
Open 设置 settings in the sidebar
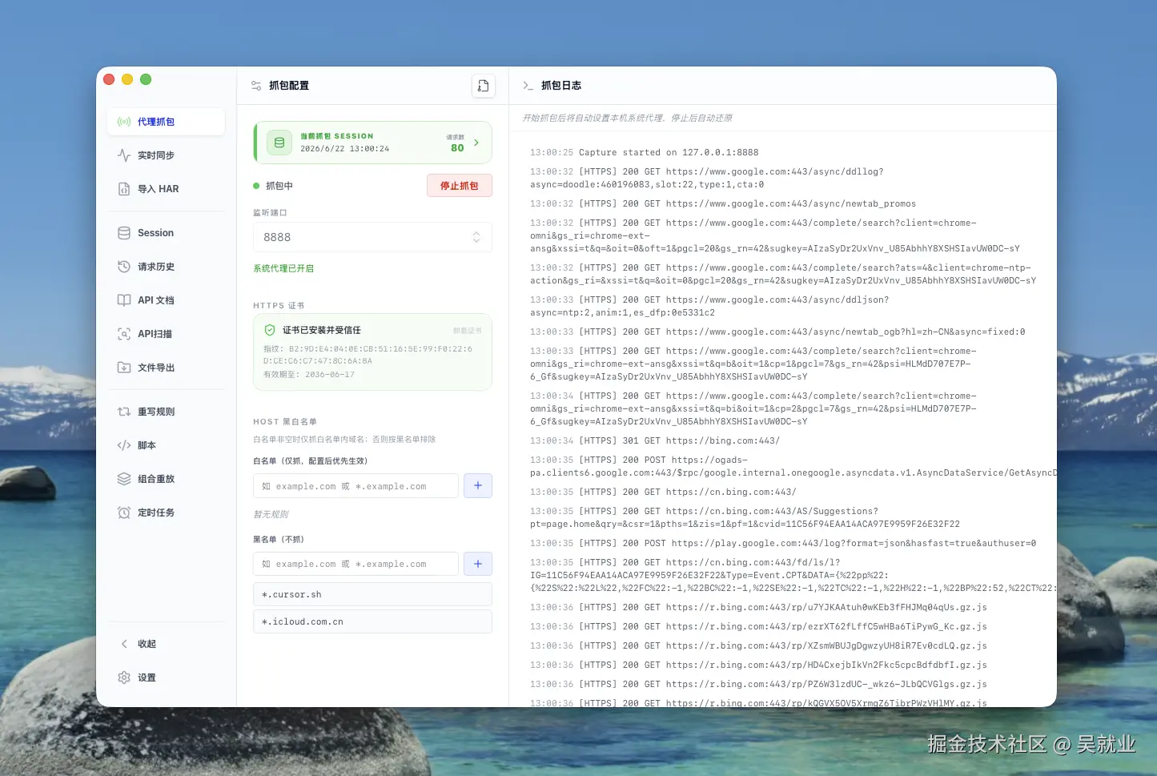click(x=166, y=677)
